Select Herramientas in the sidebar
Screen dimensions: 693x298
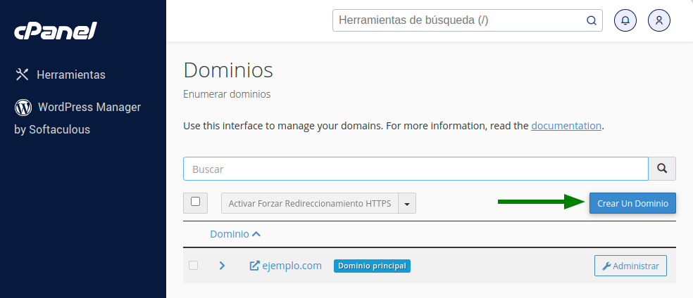71,74
